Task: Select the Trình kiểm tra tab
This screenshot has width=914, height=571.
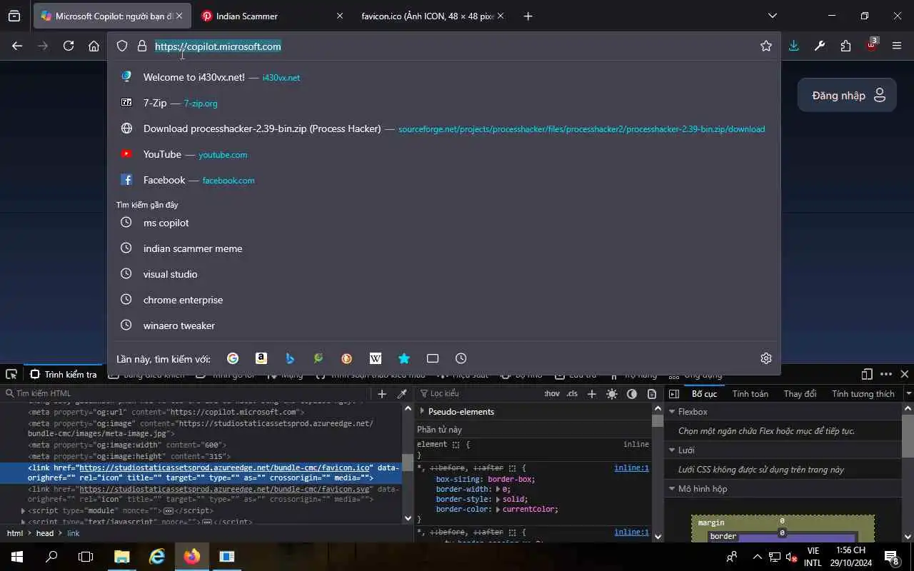Action: tap(64, 374)
